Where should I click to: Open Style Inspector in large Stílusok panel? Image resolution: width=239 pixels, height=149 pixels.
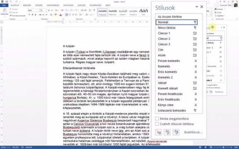(167, 132)
